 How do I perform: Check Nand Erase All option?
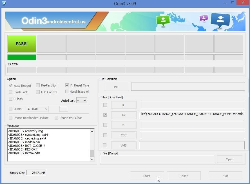[x=67, y=92]
